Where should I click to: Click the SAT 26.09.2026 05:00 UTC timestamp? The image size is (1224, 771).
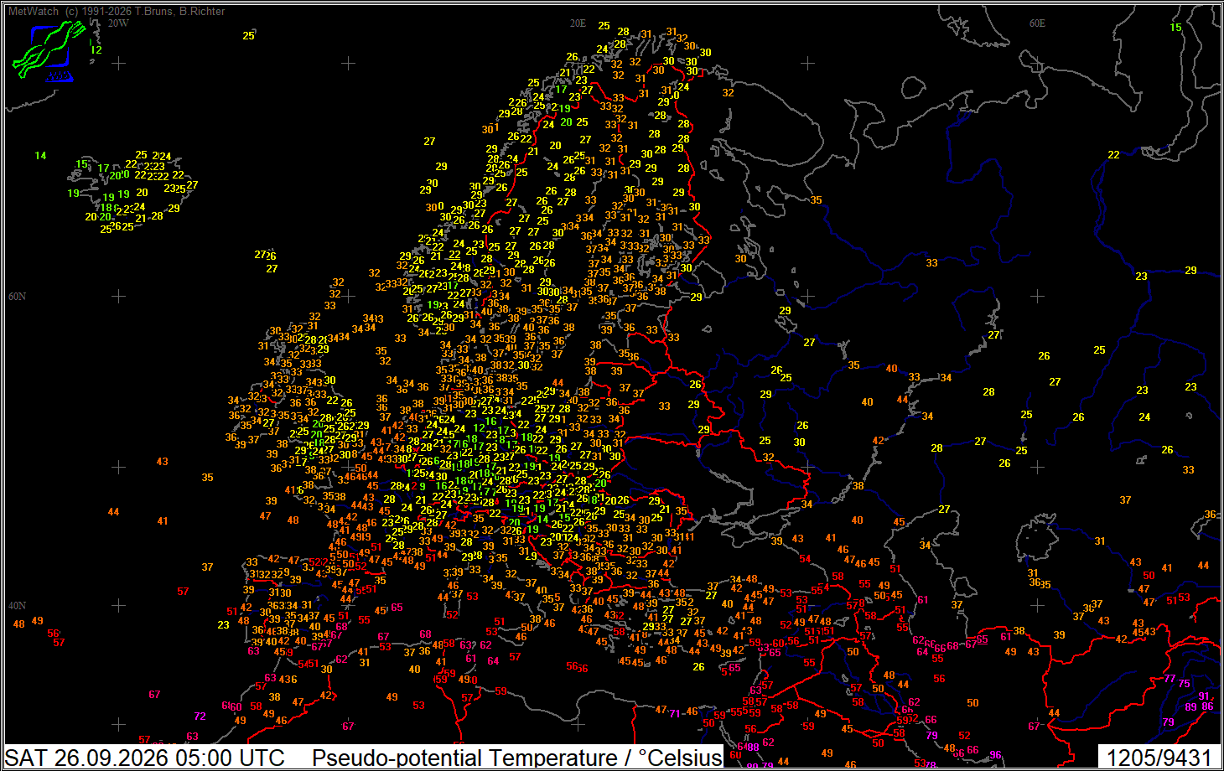point(145,758)
